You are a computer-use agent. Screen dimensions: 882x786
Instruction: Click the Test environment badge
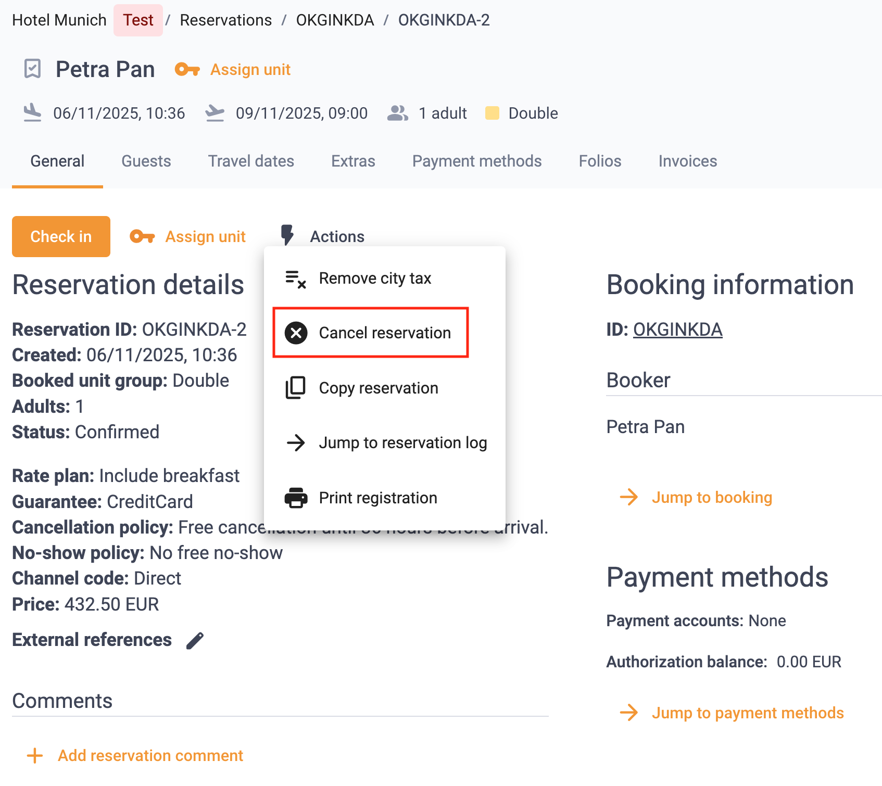click(138, 20)
